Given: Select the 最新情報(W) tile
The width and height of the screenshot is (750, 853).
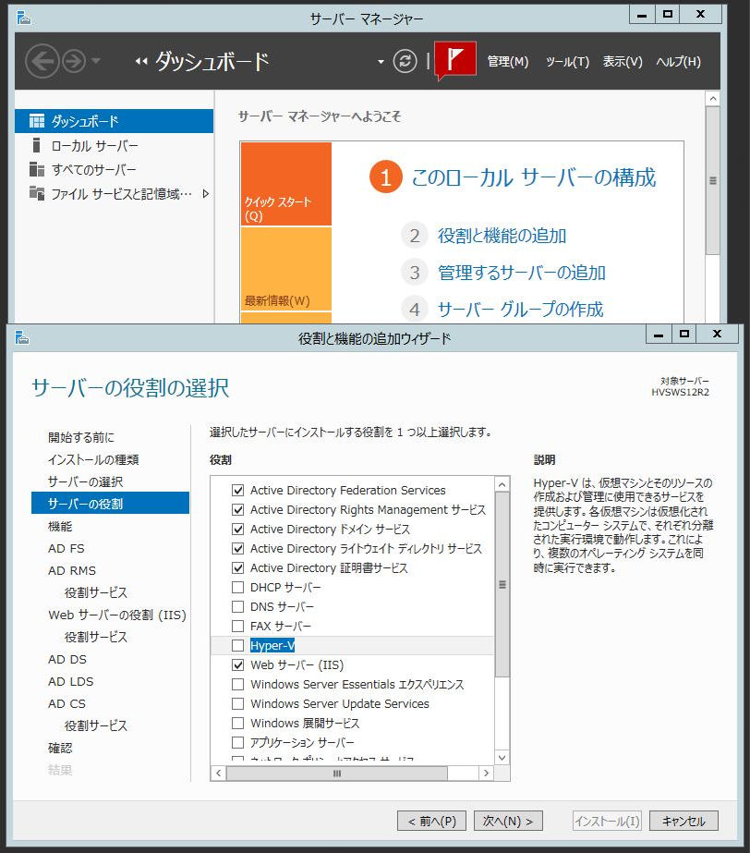Looking at the screenshot, I should (x=286, y=269).
